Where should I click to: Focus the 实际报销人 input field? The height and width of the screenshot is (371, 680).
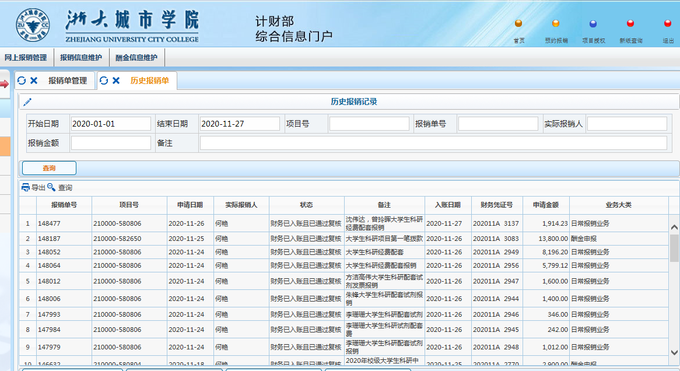point(627,124)
